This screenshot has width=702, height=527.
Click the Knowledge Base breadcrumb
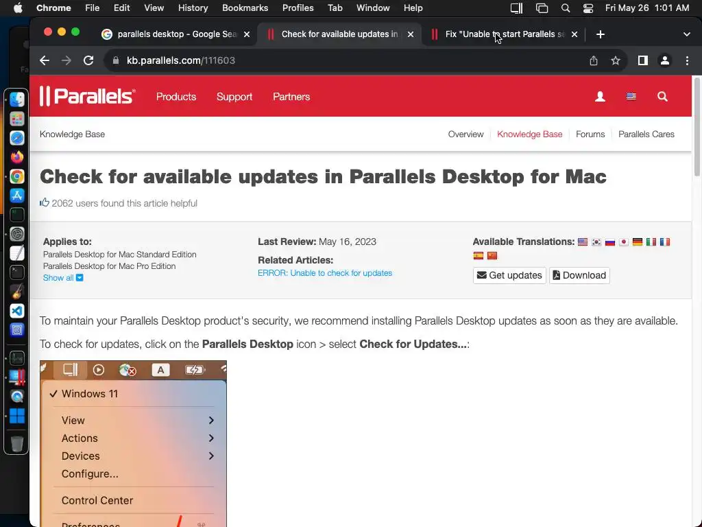(x=72, y=134)
